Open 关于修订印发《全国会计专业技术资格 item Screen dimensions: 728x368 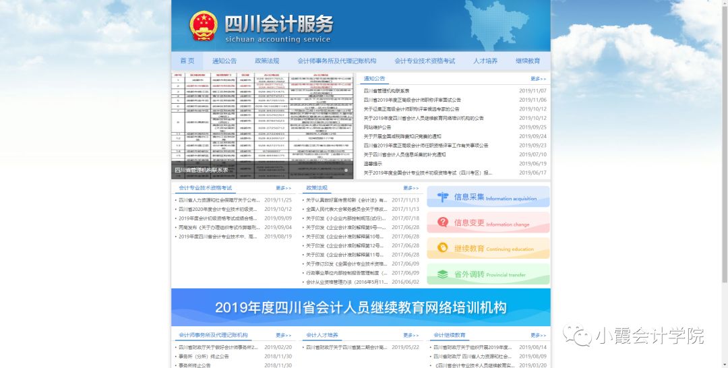(346, 264)
